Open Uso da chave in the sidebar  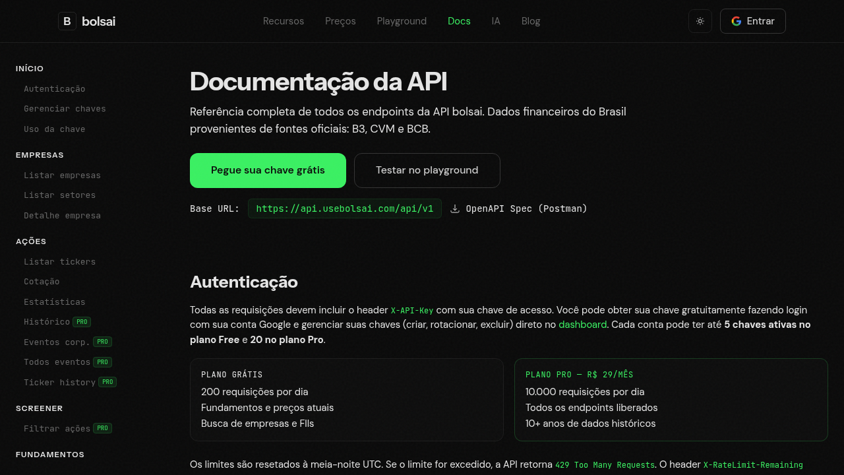55,129
